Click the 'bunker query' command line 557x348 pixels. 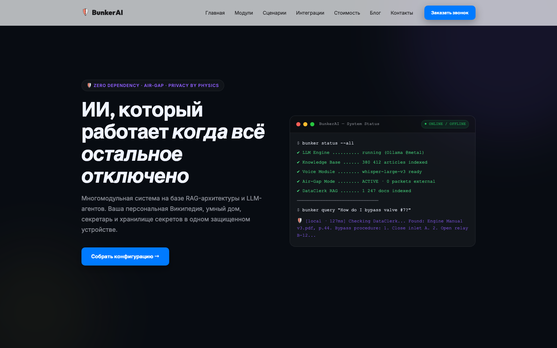coord(354,210)
